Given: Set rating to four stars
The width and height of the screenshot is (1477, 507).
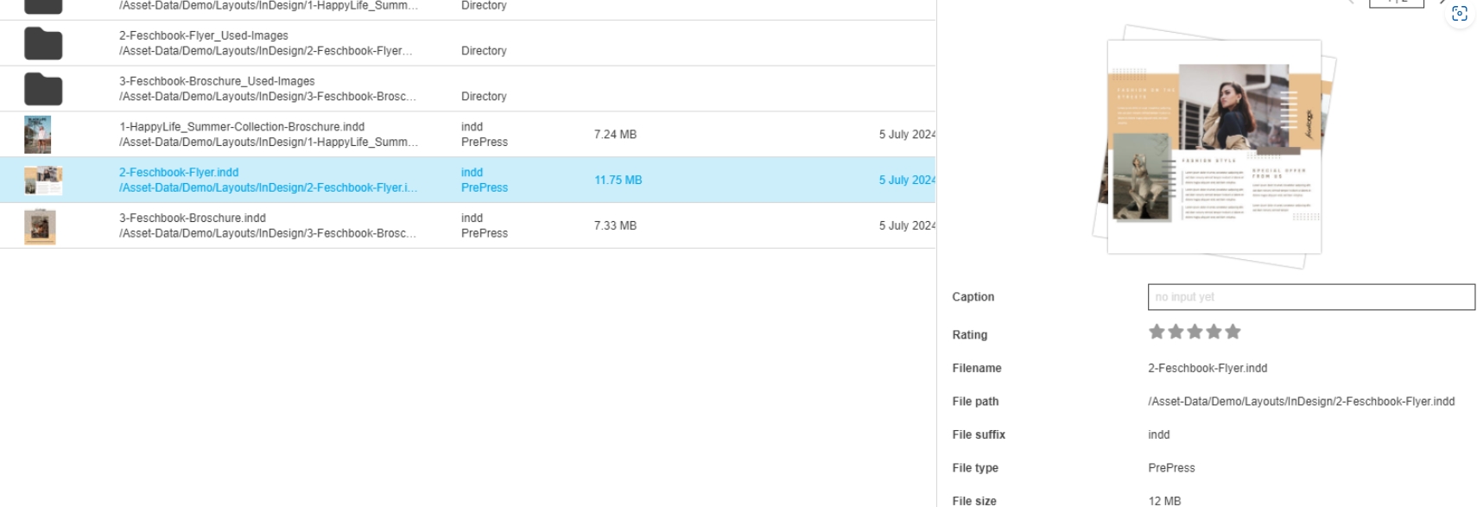Looking at the screenshot, I should point(1214,332).
